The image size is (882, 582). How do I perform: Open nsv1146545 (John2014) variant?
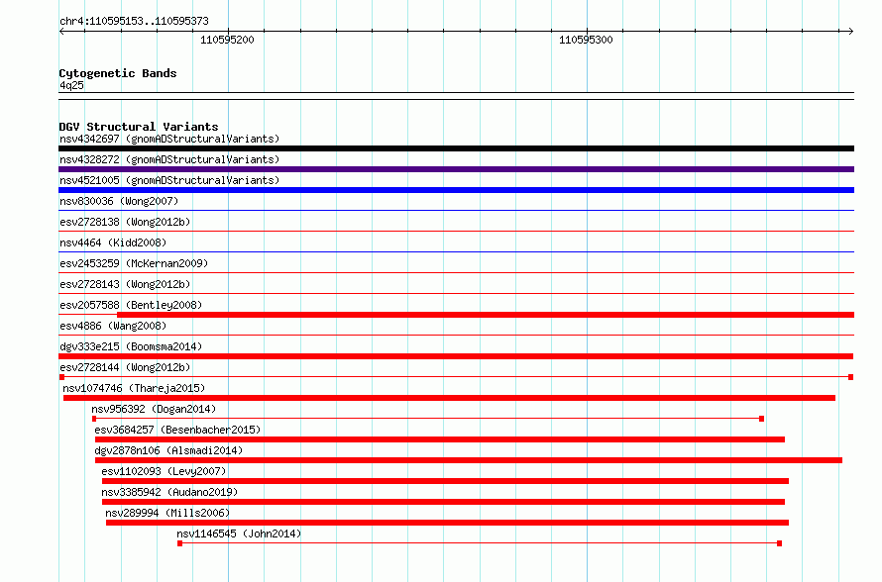point(239,533)
